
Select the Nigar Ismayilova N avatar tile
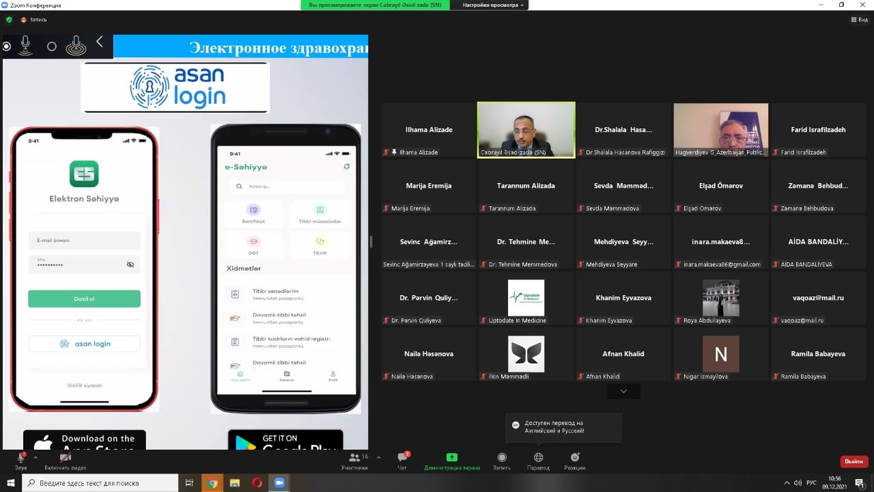pos(721,354)
